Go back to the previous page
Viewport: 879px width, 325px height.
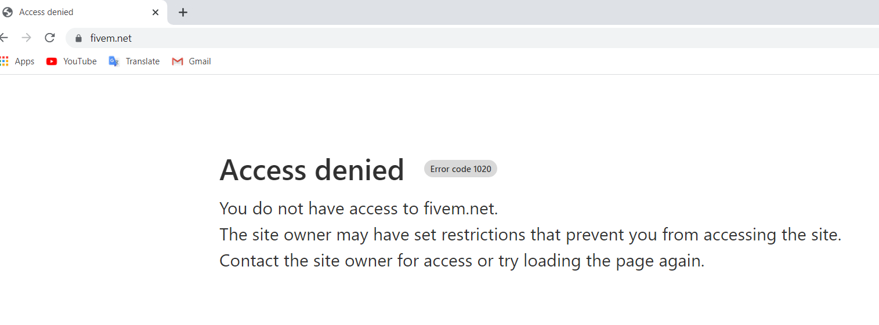tap(4, 38)
